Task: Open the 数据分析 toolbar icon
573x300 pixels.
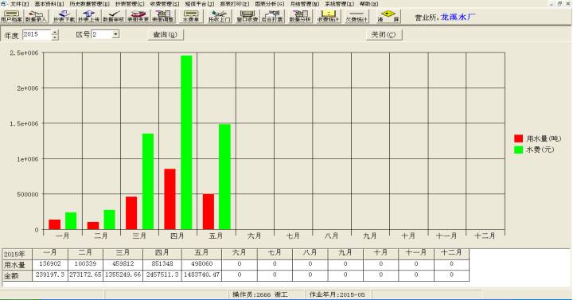Action: (x=300, y=17)
